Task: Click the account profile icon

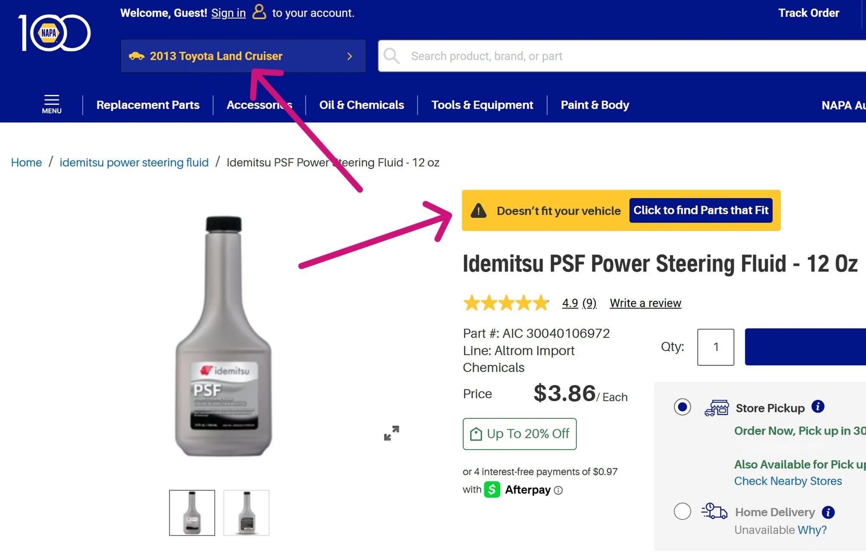Action: click(x=259, y=12)
